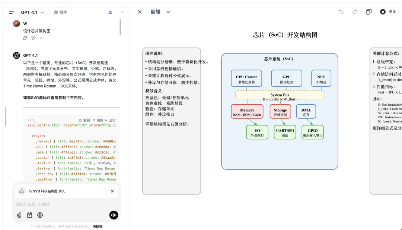Toggle web access with the globe icon
Image resolution: width=402 pixels, height=230 pixels.
click(x=40, y=215)
